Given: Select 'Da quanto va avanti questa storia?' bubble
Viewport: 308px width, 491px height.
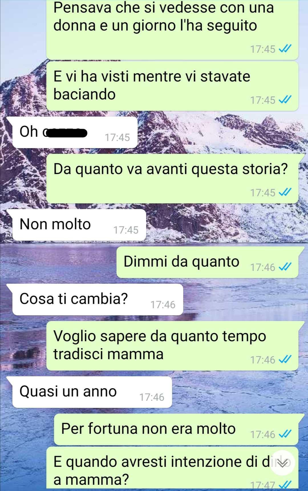Looking at the screenshot, I should click(x=172, y=179).
